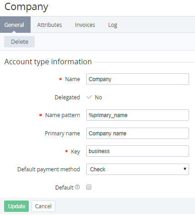Save changes with the Update button

tap(16, 206)
